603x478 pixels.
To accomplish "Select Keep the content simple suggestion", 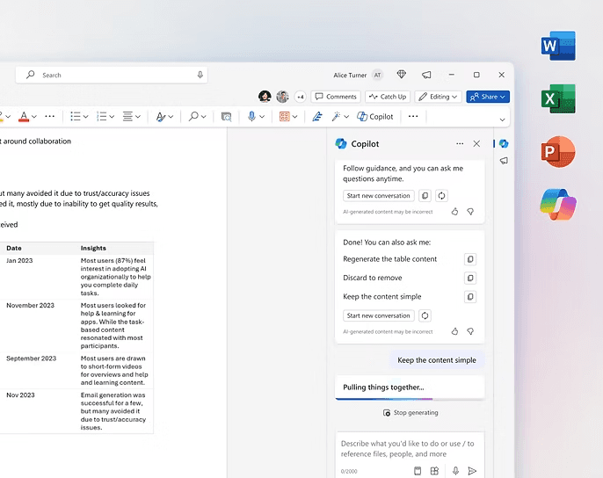I will point(381,296).
